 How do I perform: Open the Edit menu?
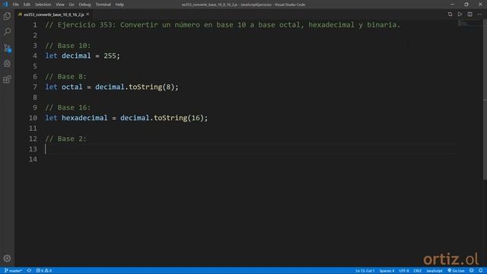27,5
